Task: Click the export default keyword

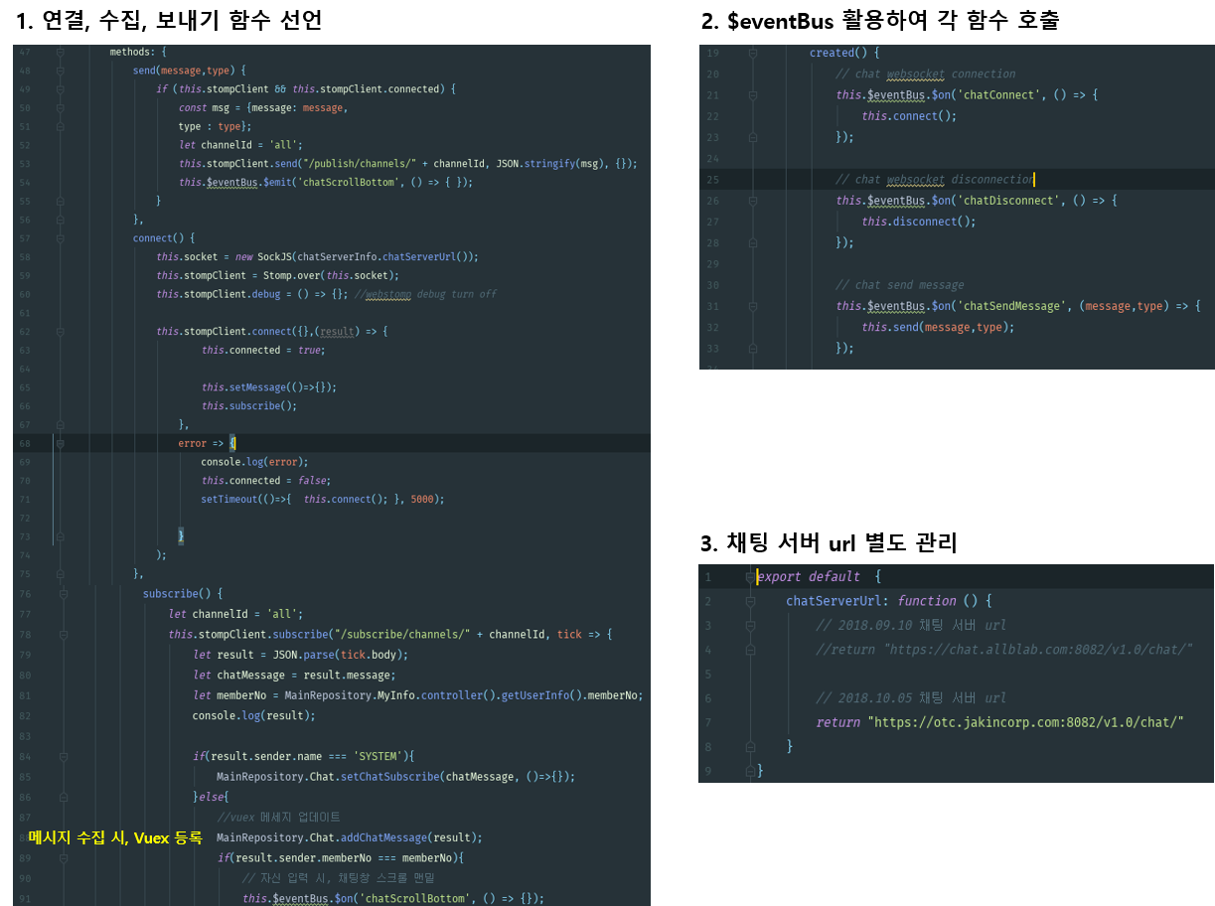Action: pos(809,577)
